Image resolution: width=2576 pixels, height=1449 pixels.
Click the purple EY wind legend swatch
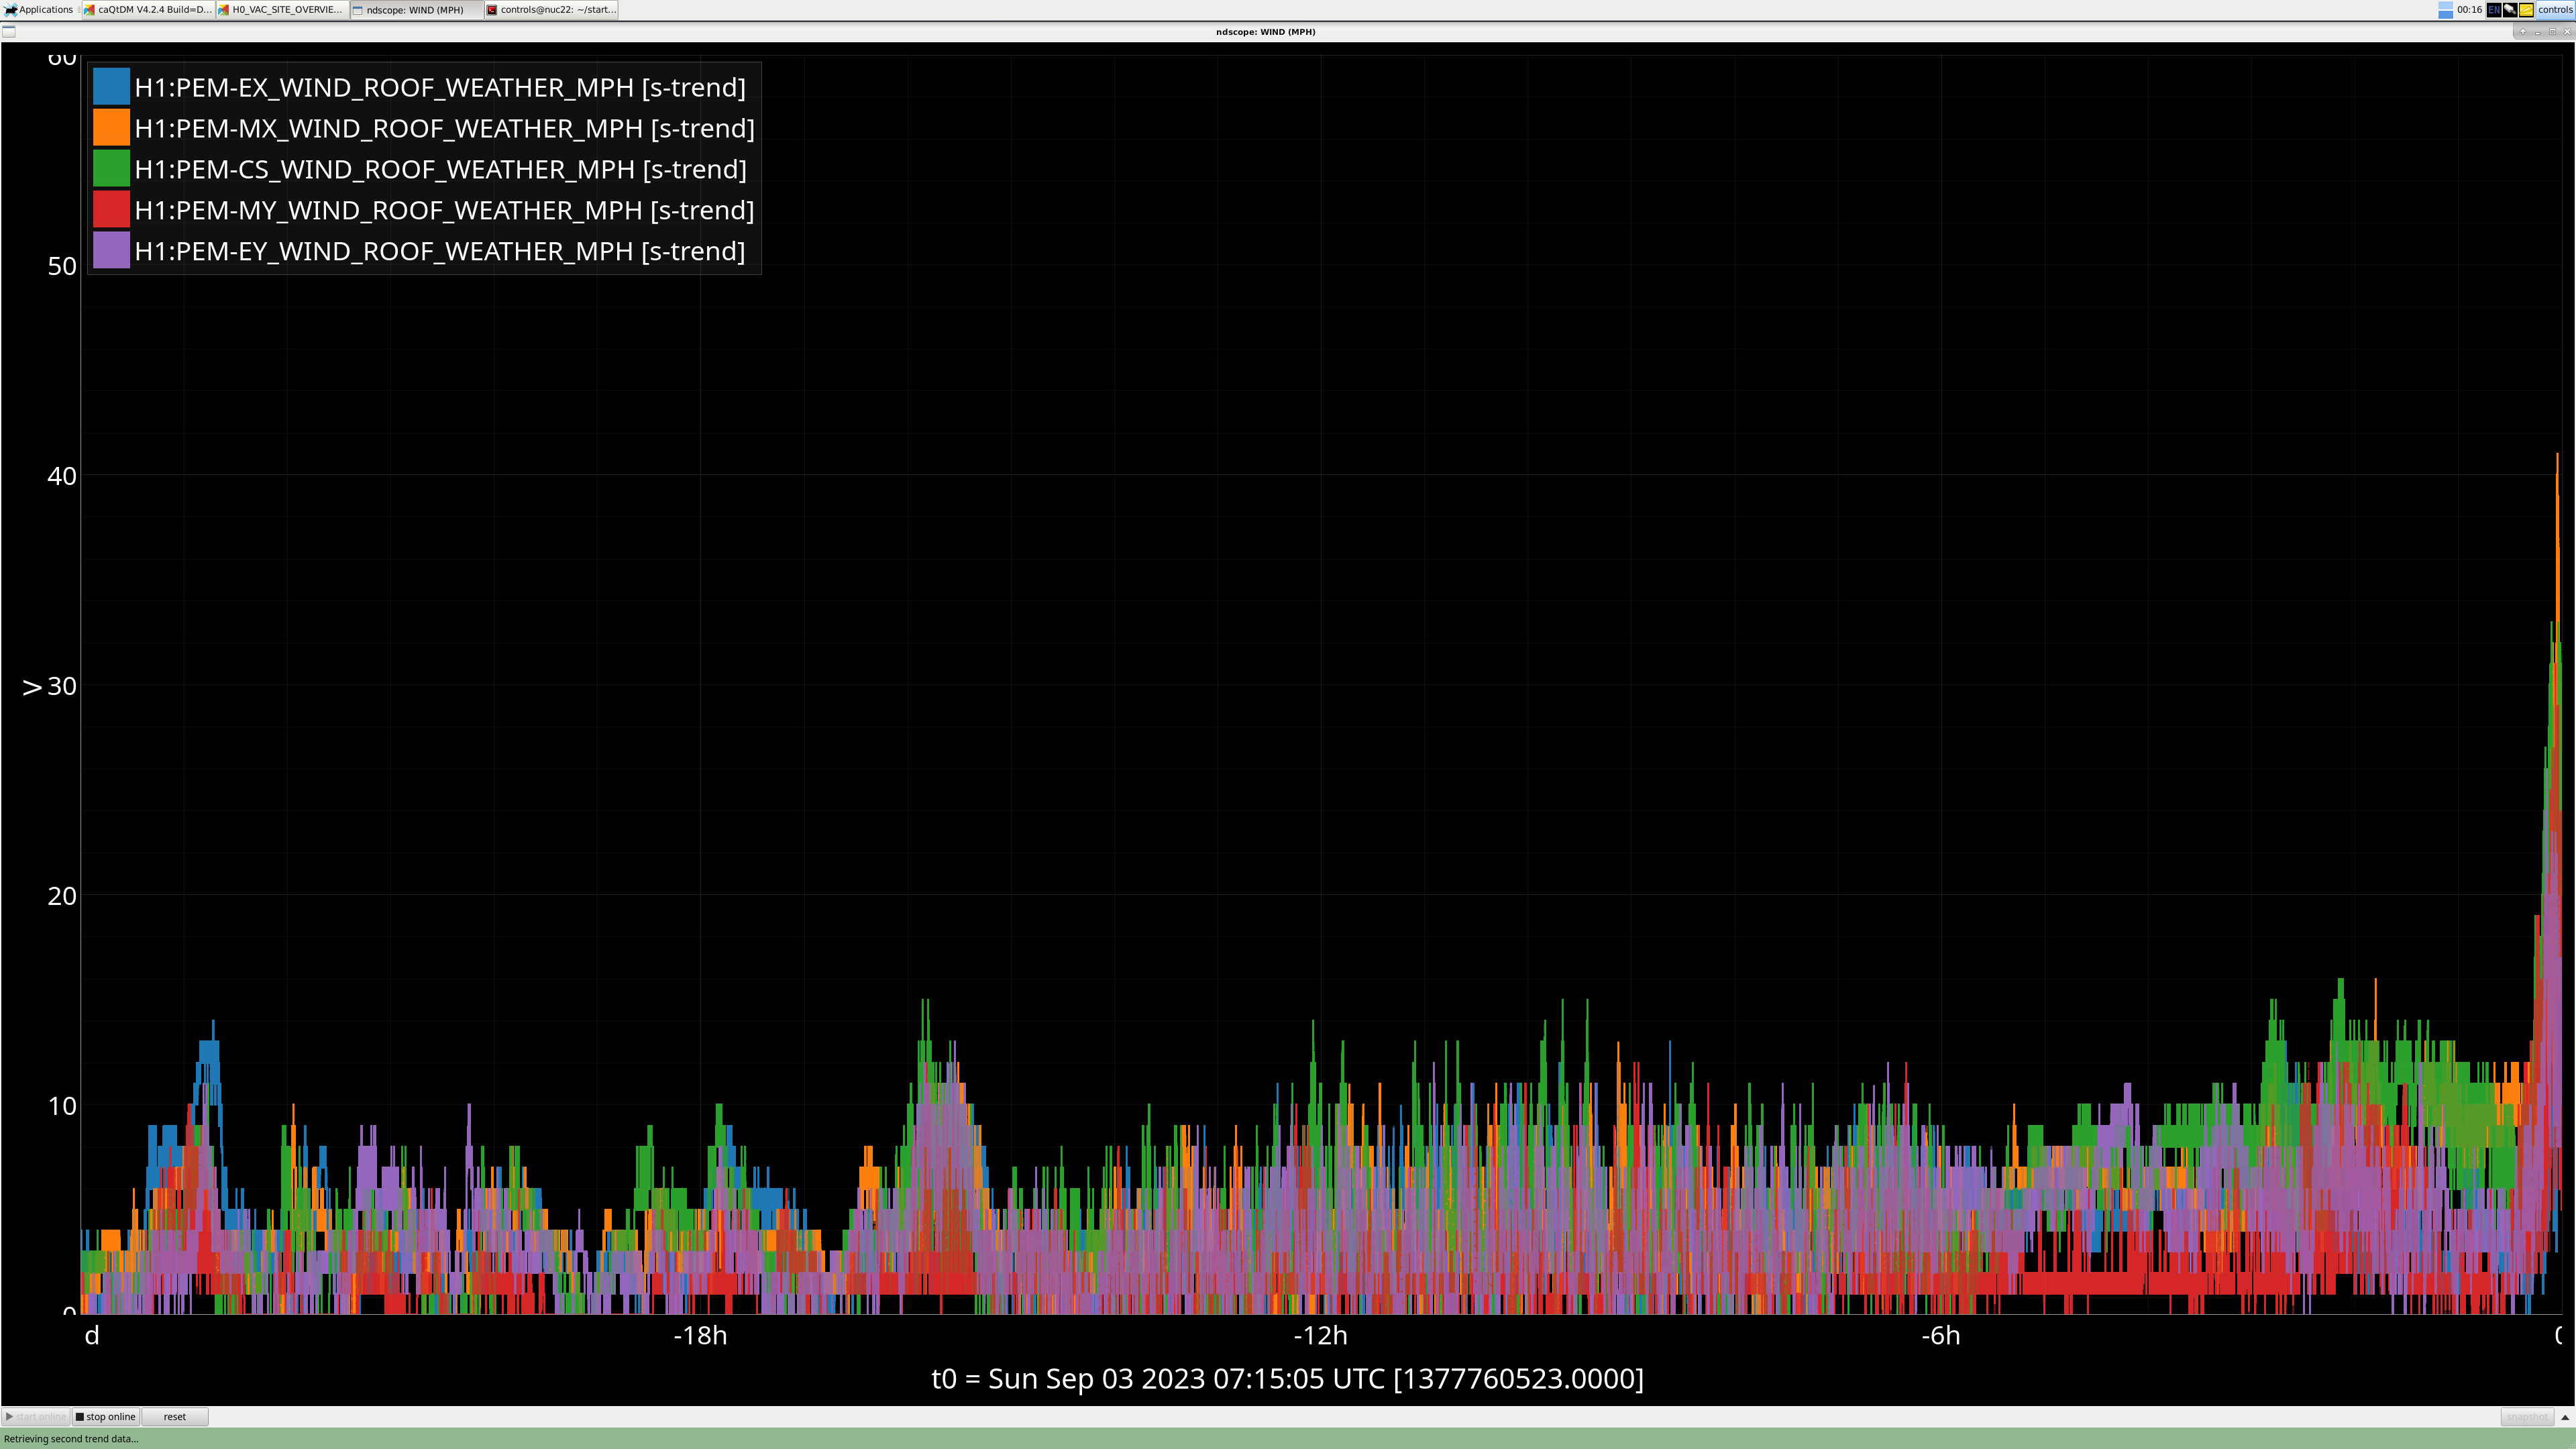(x=111, y=251)
